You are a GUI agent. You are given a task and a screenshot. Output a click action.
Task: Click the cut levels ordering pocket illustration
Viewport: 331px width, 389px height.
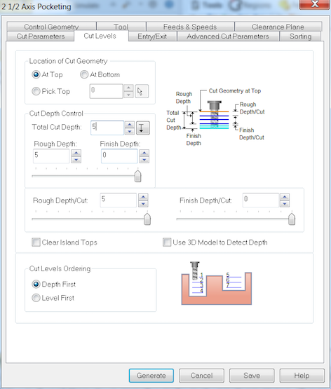pos(217,283)
